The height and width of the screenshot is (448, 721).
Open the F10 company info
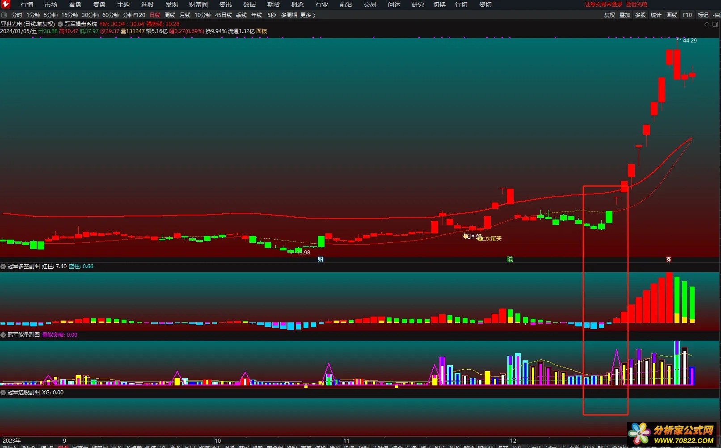[x=687, y=15]
